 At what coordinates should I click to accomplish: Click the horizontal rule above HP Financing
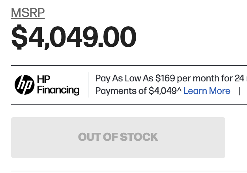pyautogui.click(x=129, y=65)
